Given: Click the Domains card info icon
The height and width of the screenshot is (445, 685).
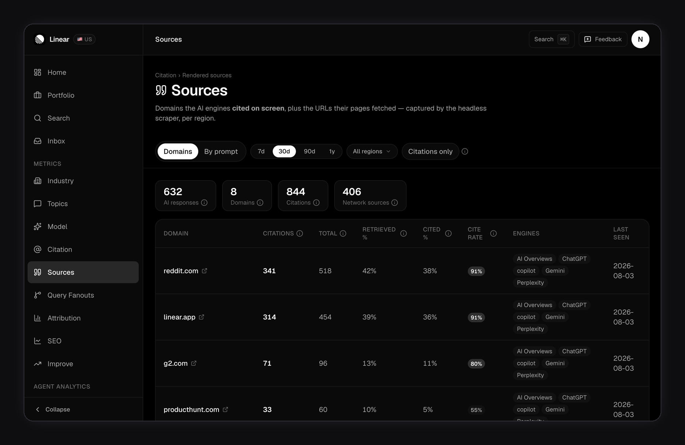Looking at the screenshot, I should [x=260, y=203].
